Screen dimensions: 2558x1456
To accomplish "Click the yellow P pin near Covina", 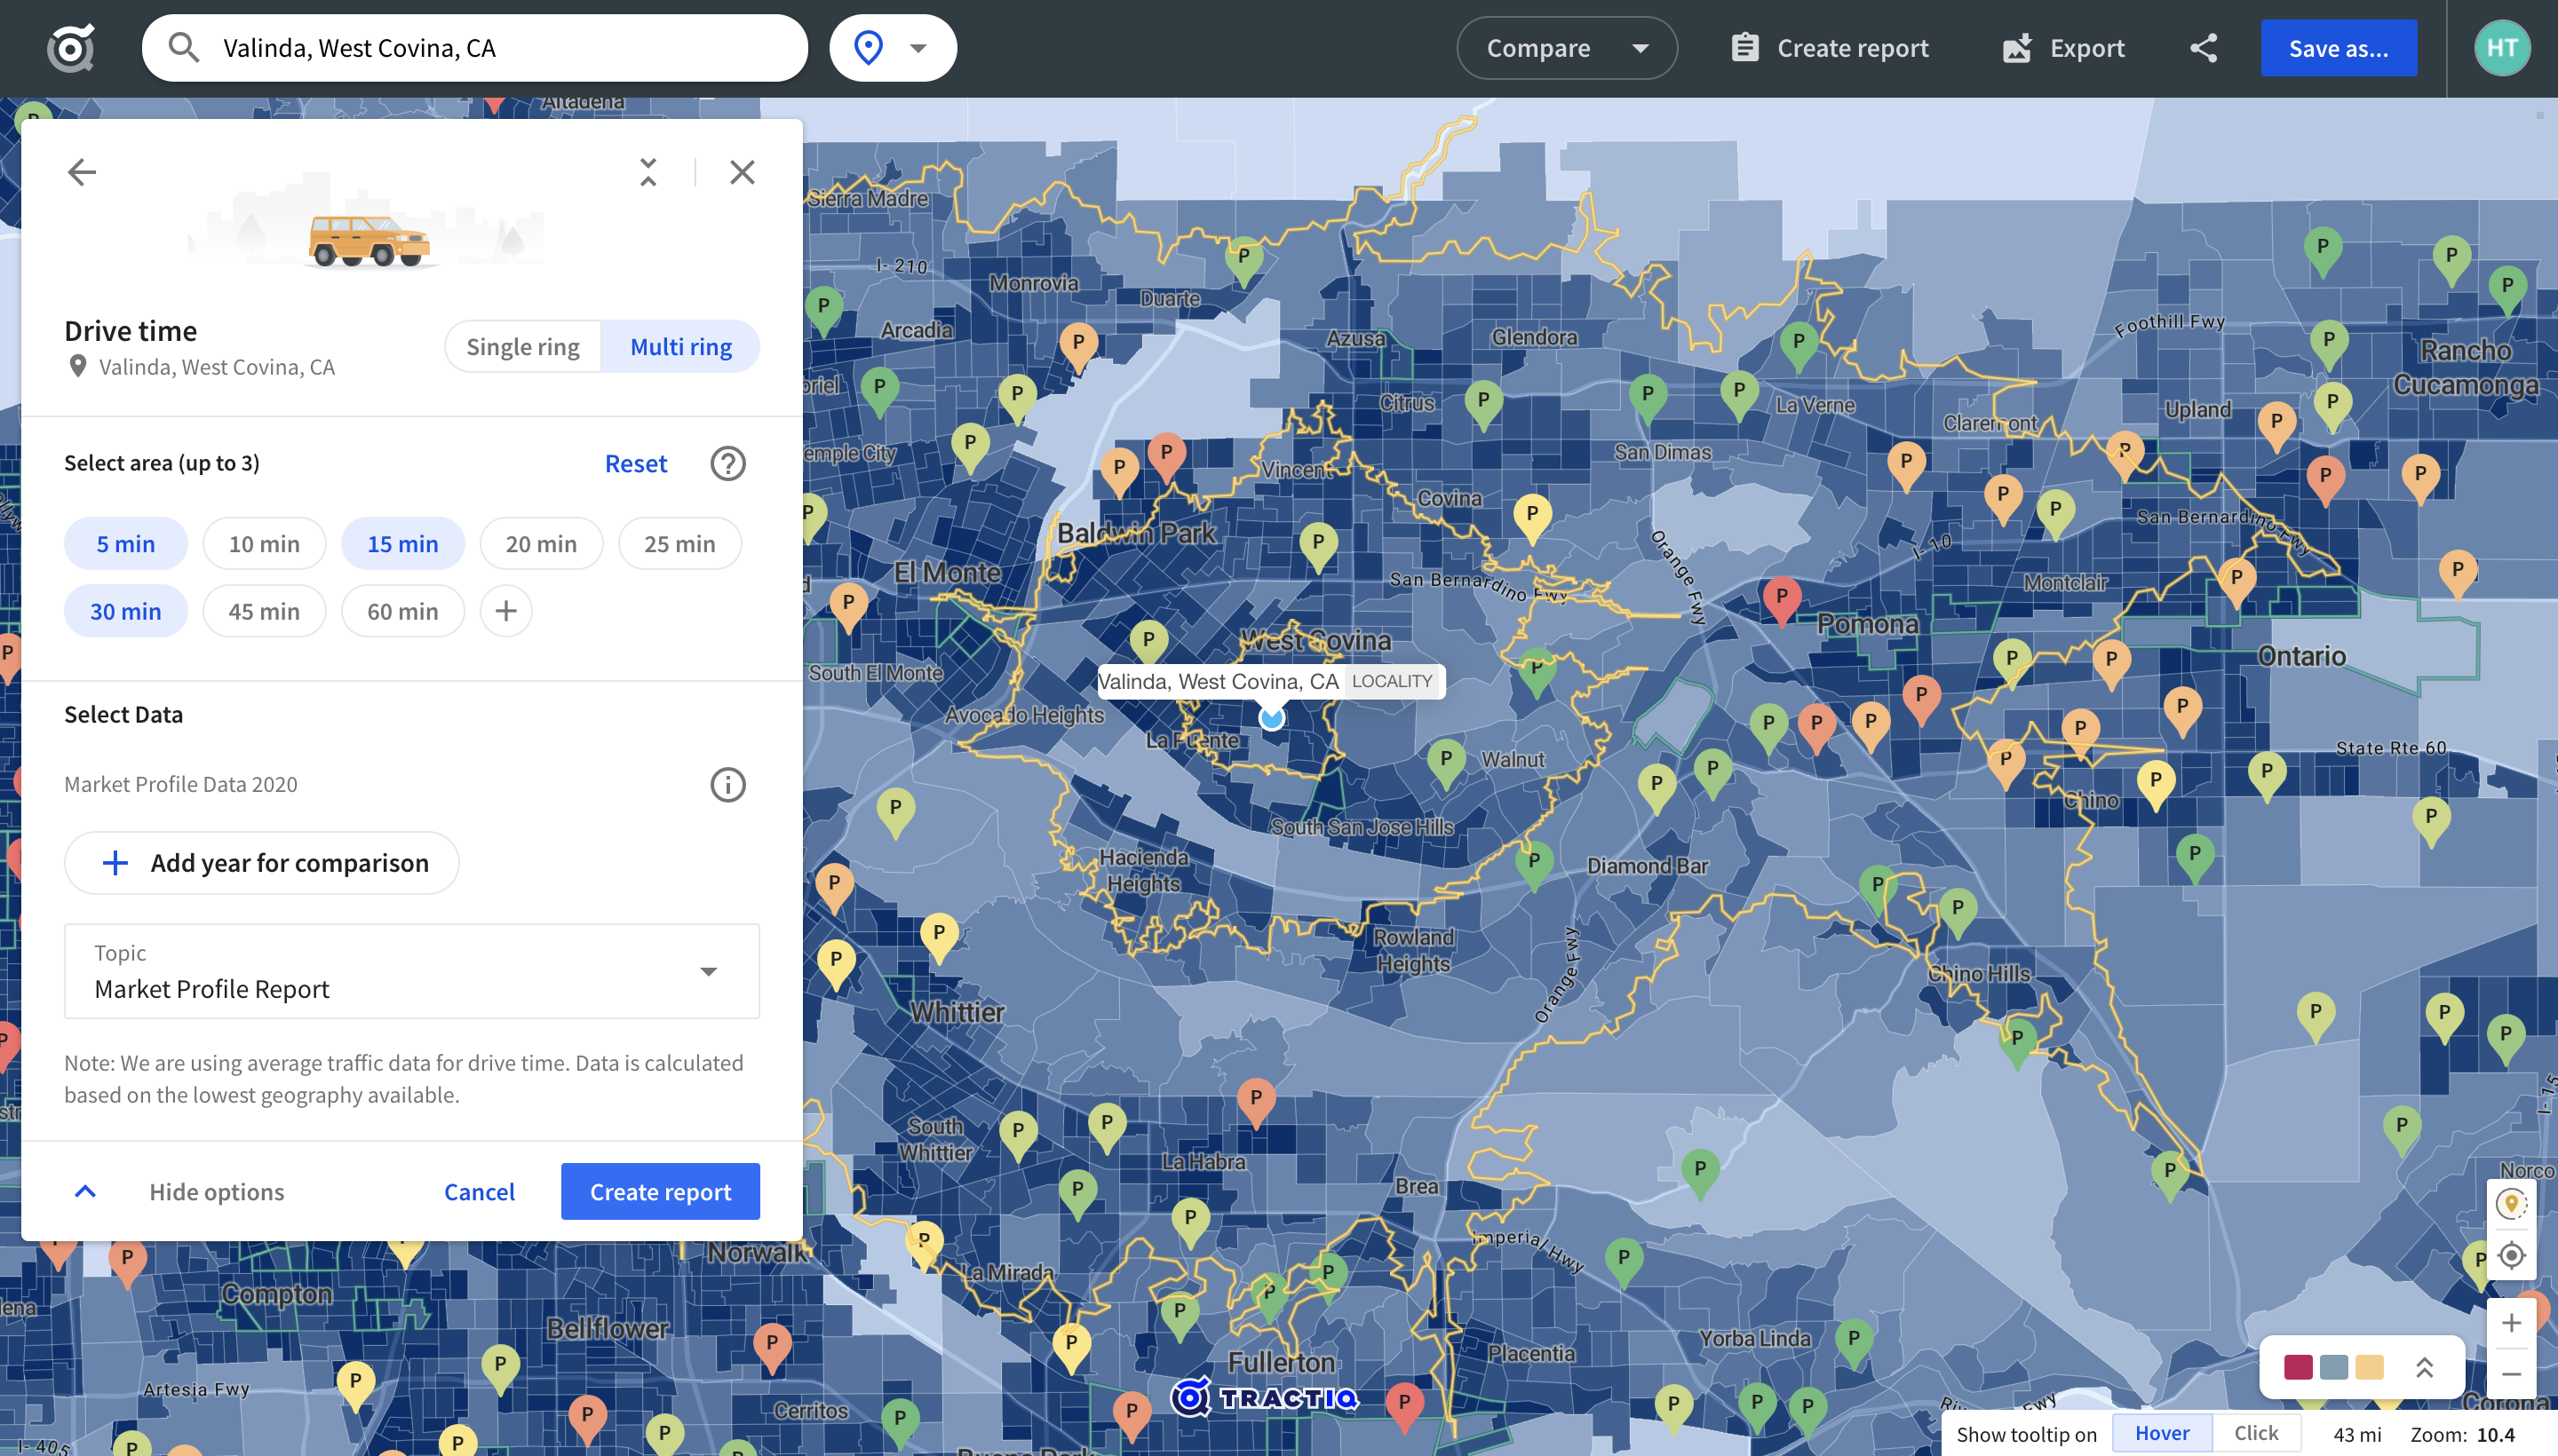I will tap(1531, 518).
